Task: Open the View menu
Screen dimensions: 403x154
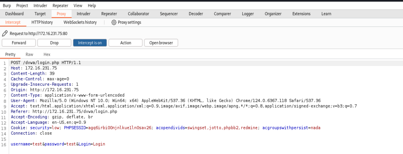Action: pos(78,6)
